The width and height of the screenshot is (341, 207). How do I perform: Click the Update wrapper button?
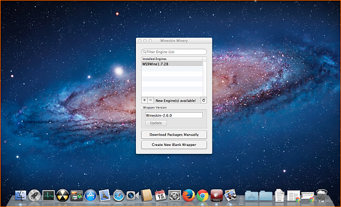point(156,123)
